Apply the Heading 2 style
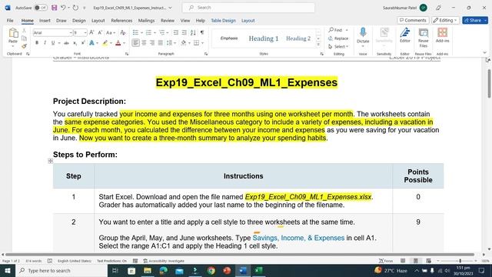The image size is (492, 277). tap(298, 38)
